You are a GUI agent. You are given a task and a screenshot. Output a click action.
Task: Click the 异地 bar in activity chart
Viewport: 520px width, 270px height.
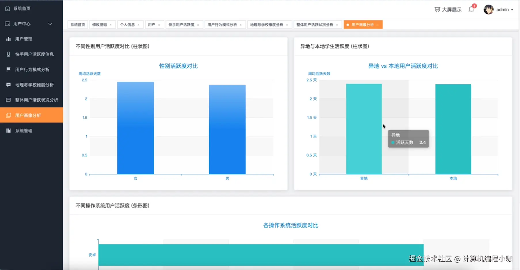point(364,129)
